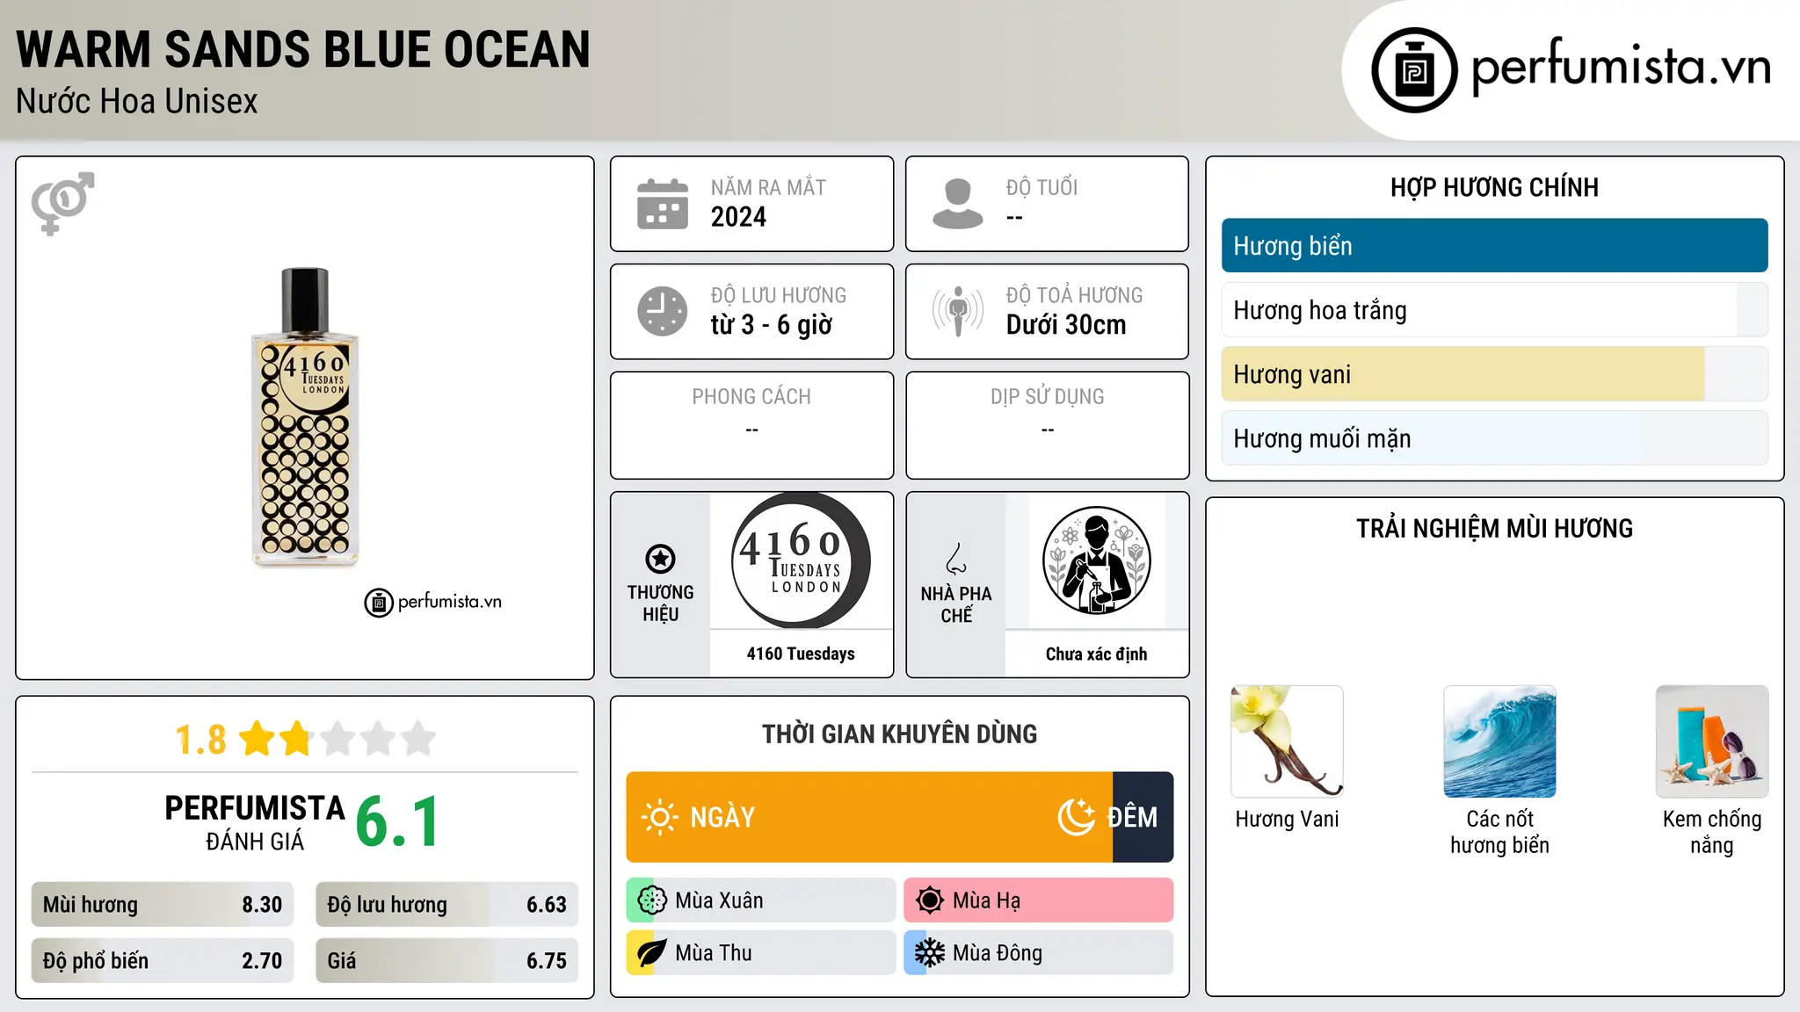
Task: Select the Hương biển accord bar
Action: (x=1494, y=246)
